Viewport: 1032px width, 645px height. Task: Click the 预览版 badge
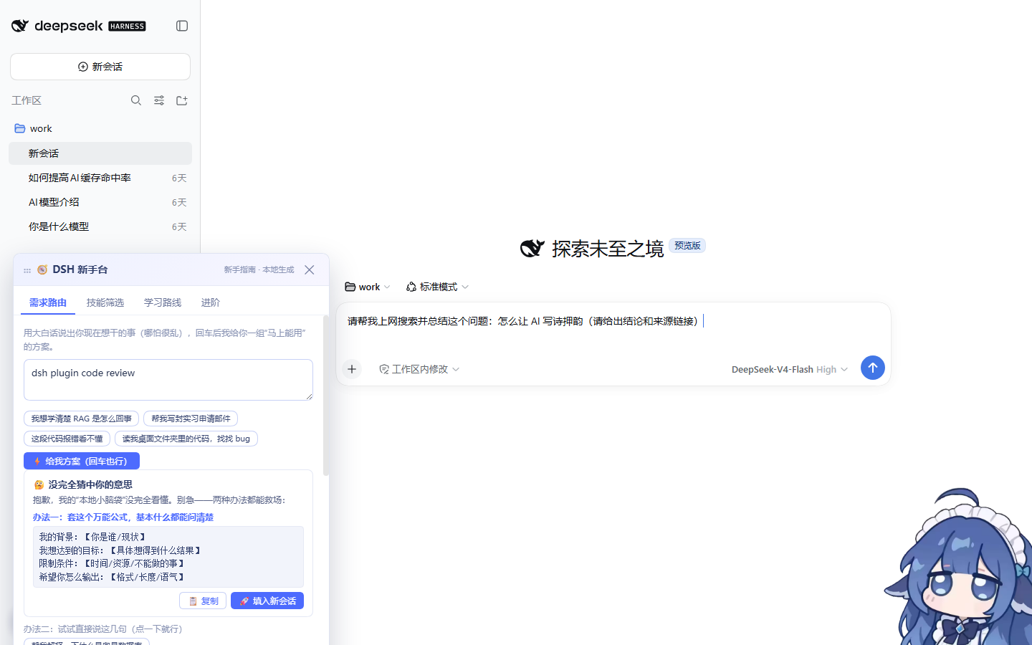point(687,246)
